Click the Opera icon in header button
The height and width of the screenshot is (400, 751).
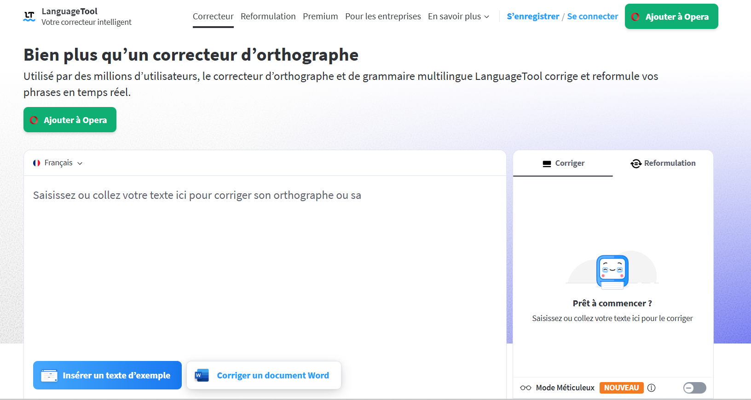635,17
